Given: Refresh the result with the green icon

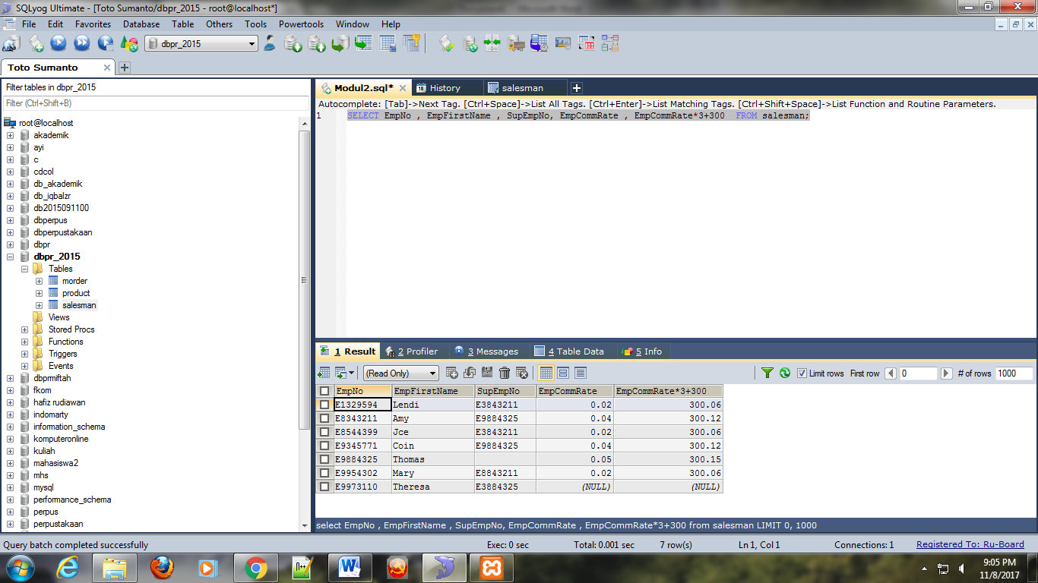Looking at the screenshot, I should [785, 373].
